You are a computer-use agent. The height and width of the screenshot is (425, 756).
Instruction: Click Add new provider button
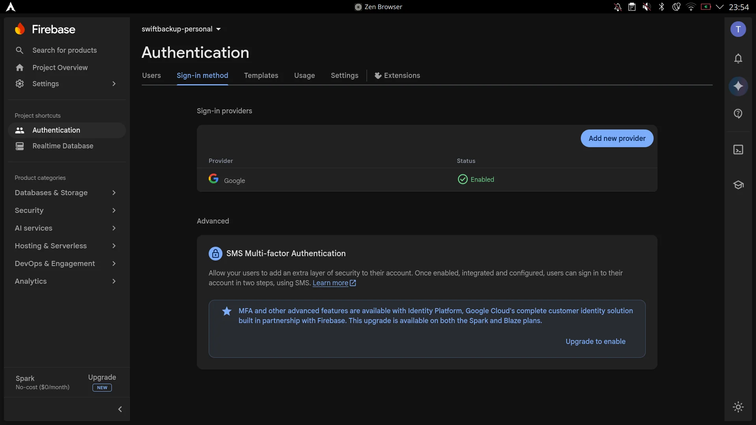point(617,139)
